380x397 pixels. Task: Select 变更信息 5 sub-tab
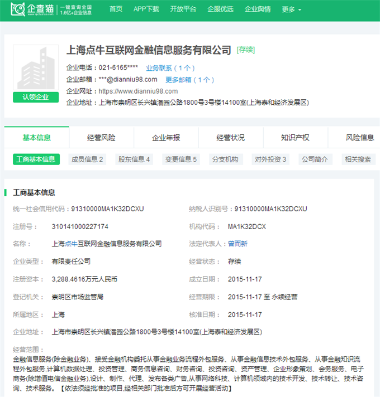[180, 159]
